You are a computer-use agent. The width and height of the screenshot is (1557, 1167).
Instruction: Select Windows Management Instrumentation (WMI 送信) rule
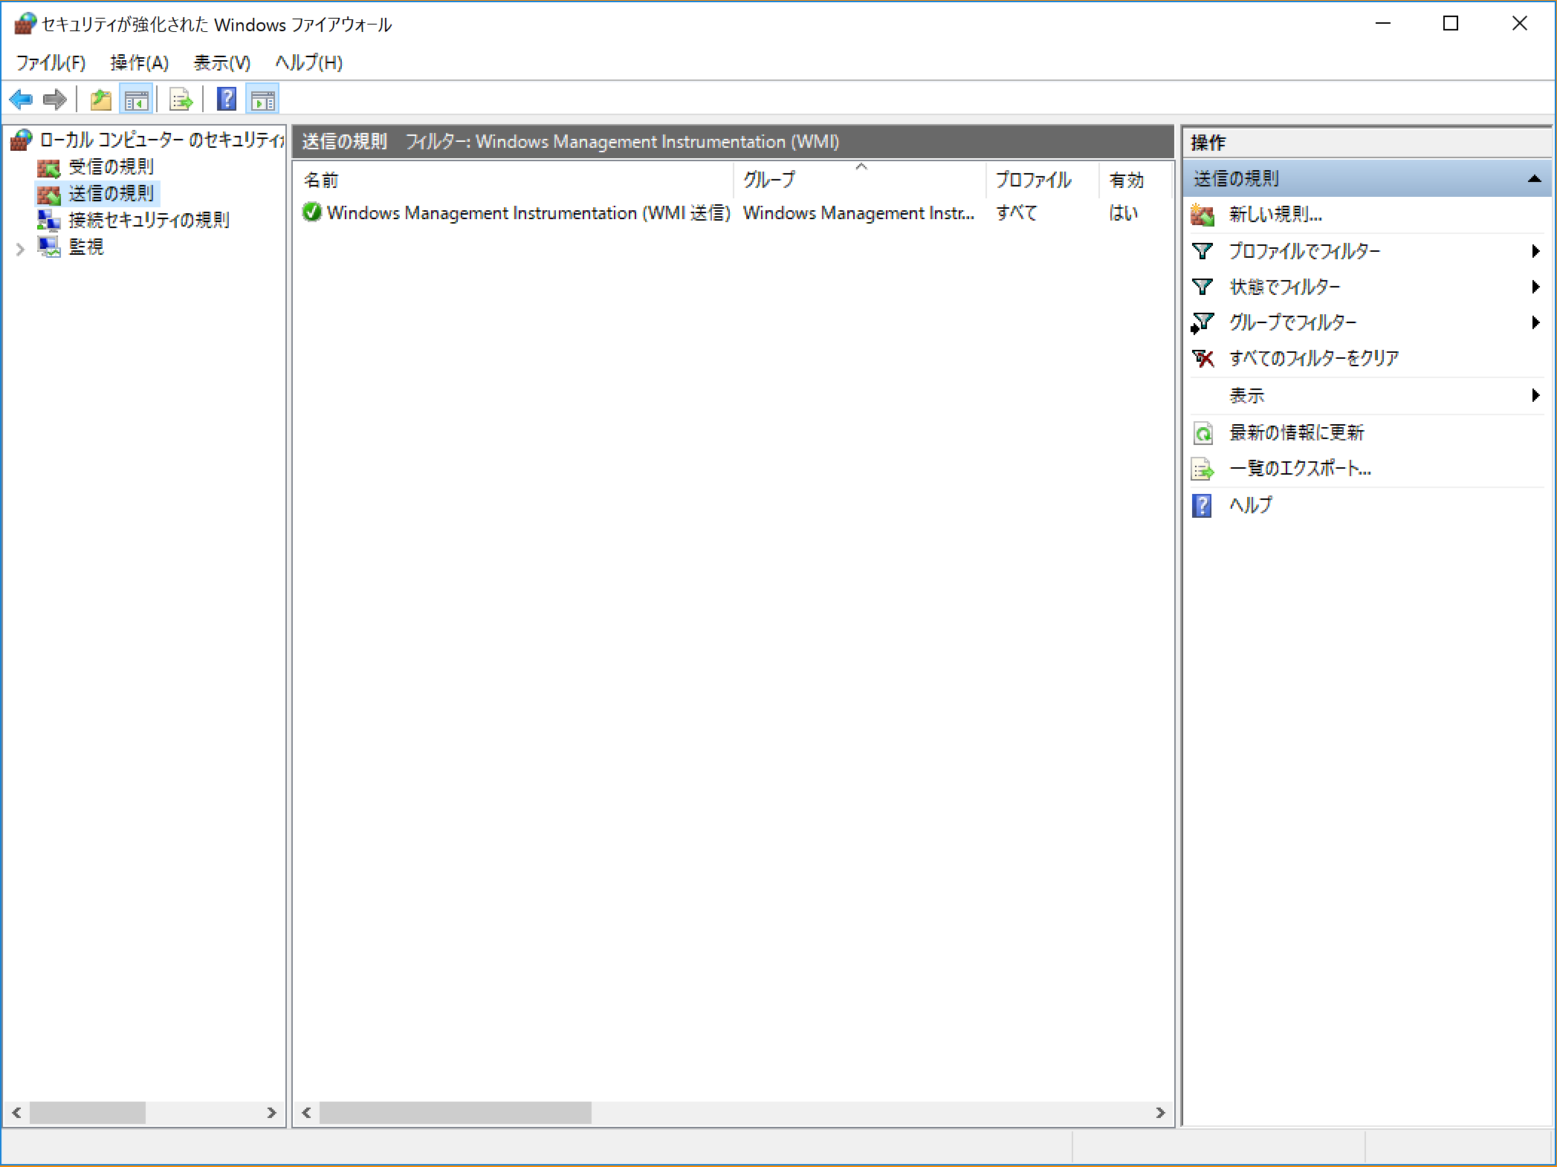coord(528,213)
